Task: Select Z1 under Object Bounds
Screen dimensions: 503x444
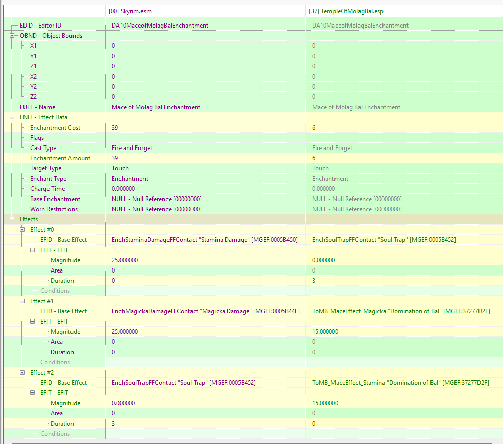Action: [x=33, y=66]
